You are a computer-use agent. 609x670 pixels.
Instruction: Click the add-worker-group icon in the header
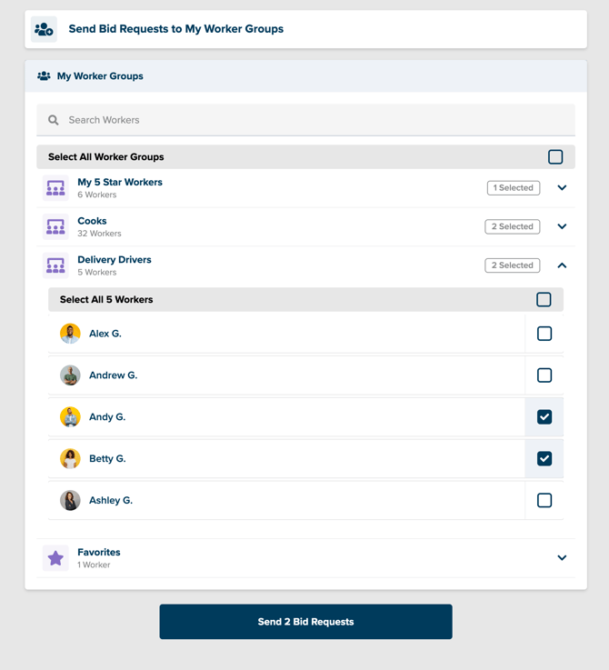tap(44, 29)
